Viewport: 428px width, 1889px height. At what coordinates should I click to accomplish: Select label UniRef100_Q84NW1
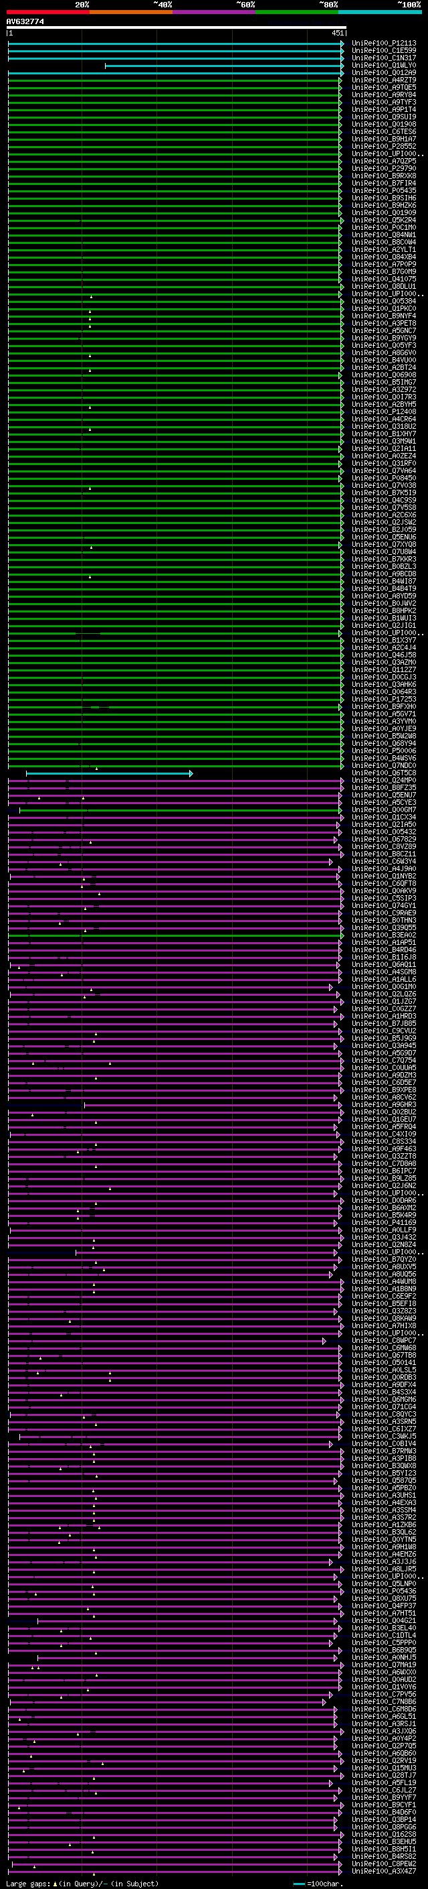pos(384,235)
